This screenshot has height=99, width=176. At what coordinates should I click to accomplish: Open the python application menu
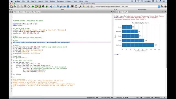(x=17, y=1)
